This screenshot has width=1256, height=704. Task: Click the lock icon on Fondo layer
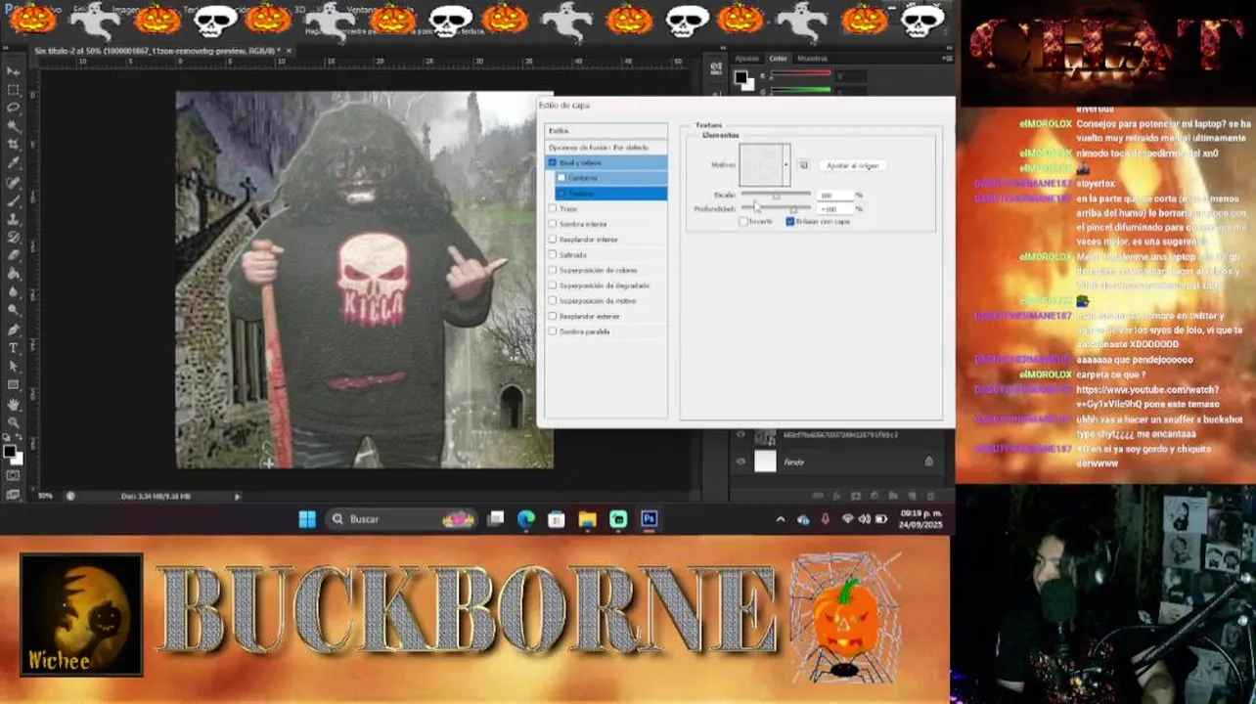(x=928, y=462)
